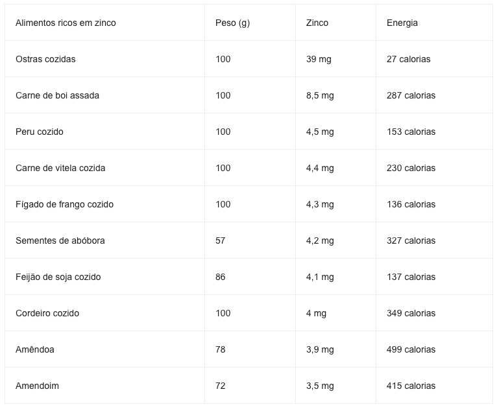499x409 pixels.
Task: Select the '287 calorias' cell
Action: tap(434, 95)
